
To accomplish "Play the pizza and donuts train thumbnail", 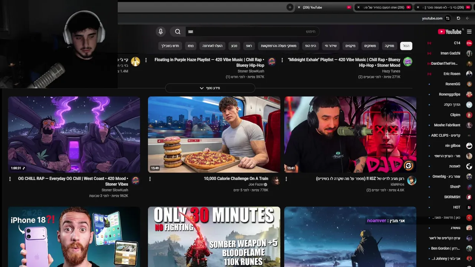I will tap(214, 134).
